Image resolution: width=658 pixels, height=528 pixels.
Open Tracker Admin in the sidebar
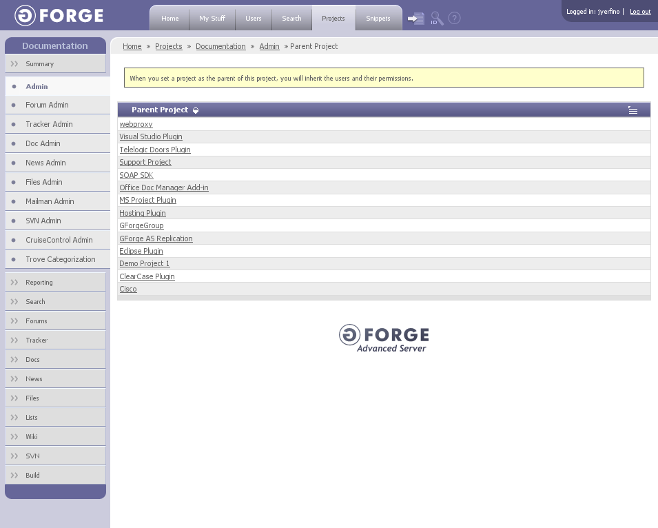click(x=57, y=124)
